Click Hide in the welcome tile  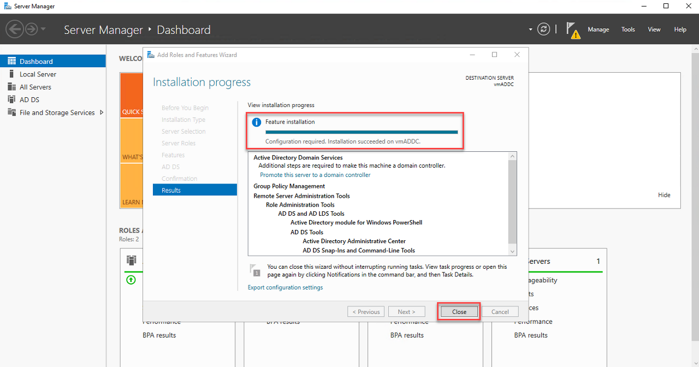click(x=664, y=195)
